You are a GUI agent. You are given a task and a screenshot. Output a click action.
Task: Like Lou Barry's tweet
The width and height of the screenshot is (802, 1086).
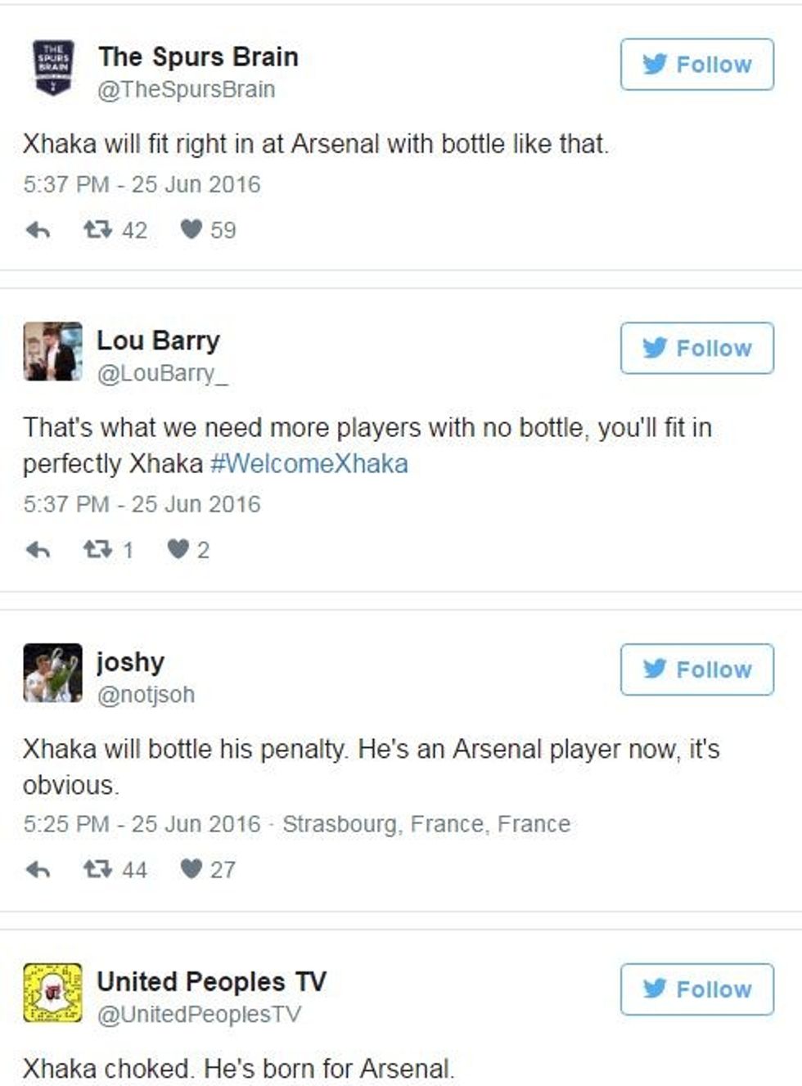point(178,549)
